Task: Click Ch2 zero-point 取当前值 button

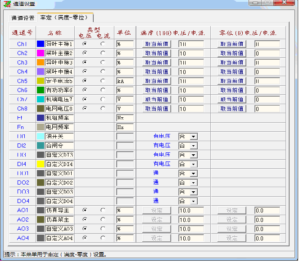Action: pos(232,53)
